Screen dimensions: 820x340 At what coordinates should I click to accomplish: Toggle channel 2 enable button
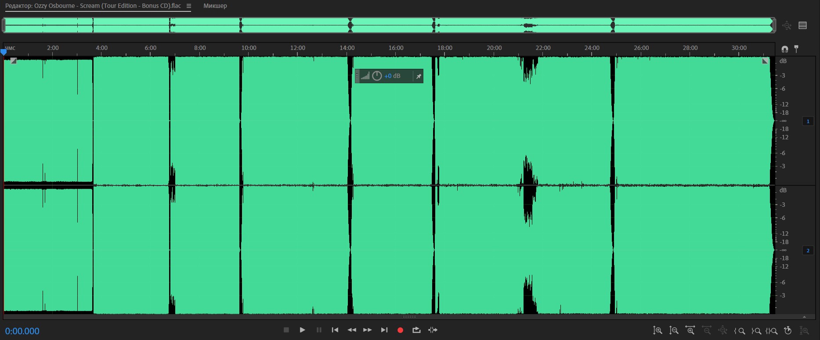coord(808,251)
